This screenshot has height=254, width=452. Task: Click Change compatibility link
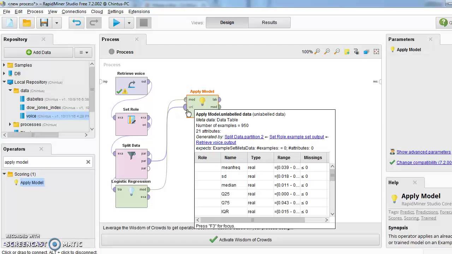point(424,163)
